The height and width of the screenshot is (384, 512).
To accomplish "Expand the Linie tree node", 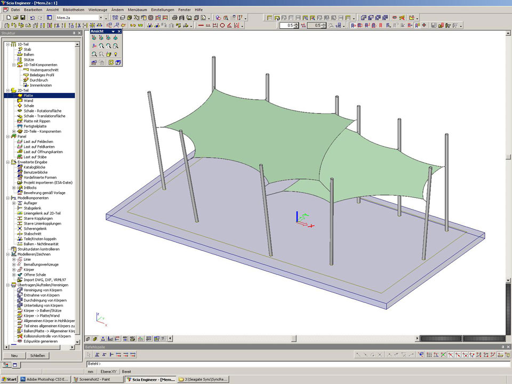I will click(x=14, y=260).
